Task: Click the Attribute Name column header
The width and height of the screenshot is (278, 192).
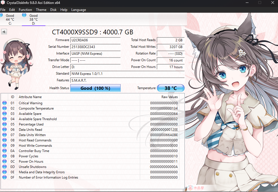Action: (x=30, y=97)
